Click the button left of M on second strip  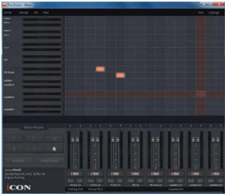pyautogui.click(x=91, y=180)
